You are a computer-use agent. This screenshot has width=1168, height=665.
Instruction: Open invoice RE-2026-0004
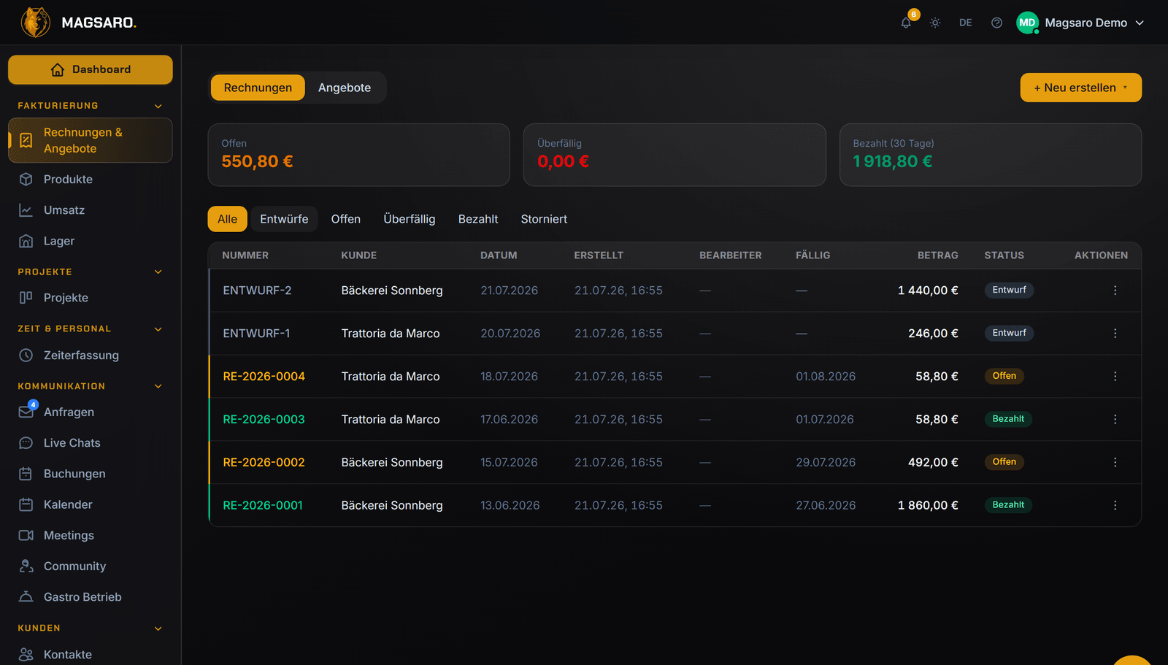click(264, 377)
